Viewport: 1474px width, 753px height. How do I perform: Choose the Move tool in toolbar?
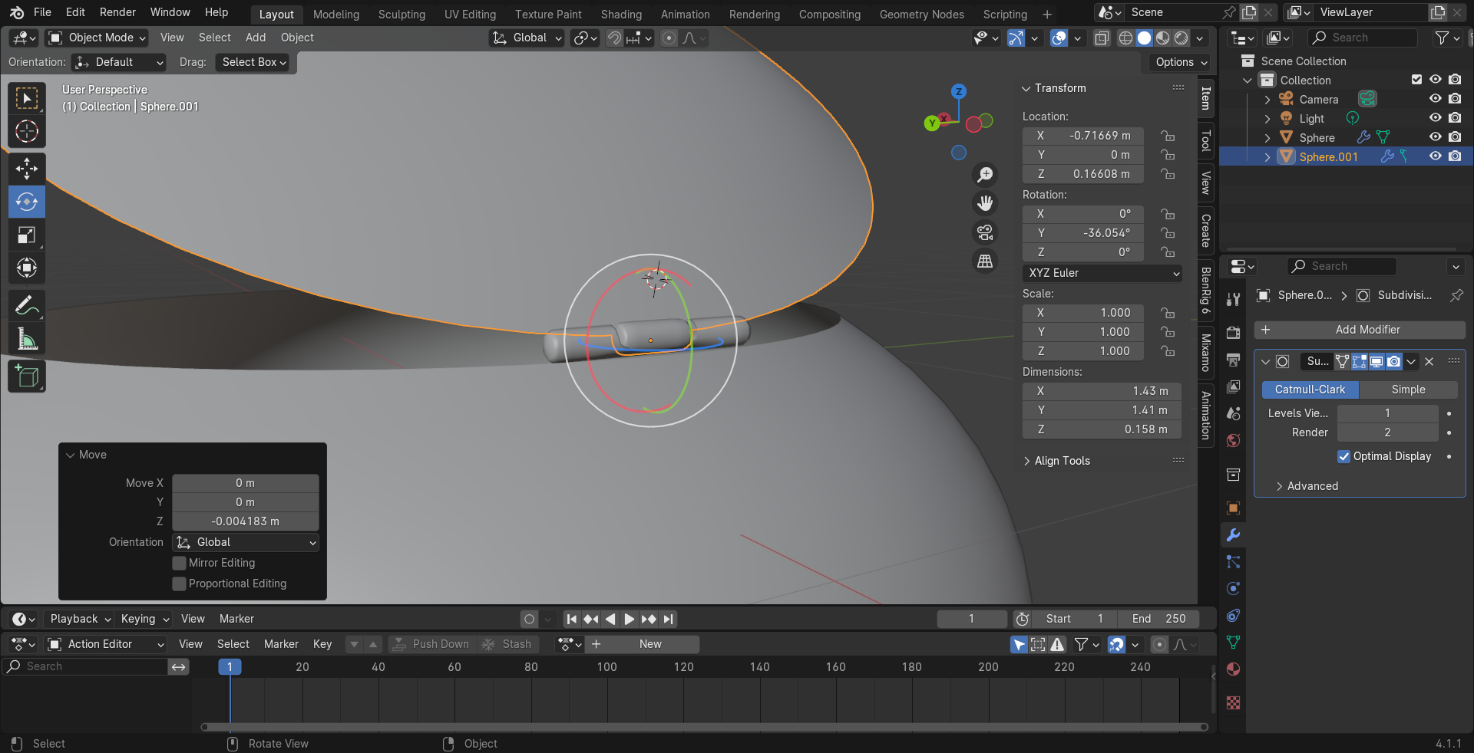tap(27, 169)
